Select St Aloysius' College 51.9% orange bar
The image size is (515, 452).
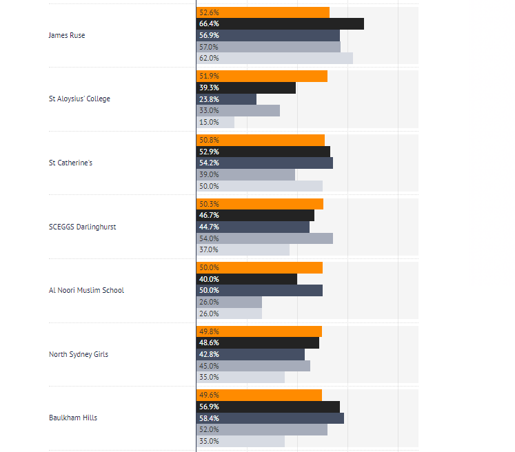(x=262, y=76)
